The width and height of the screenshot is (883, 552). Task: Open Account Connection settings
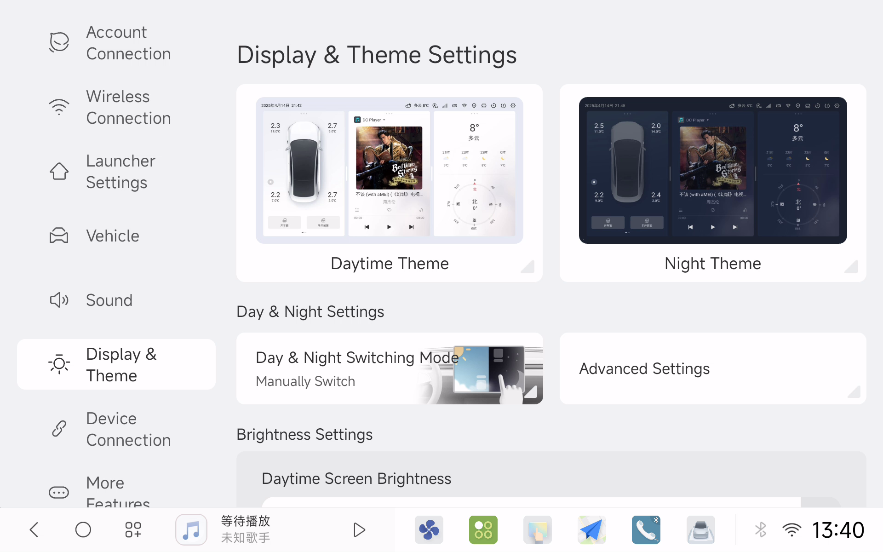116,43
